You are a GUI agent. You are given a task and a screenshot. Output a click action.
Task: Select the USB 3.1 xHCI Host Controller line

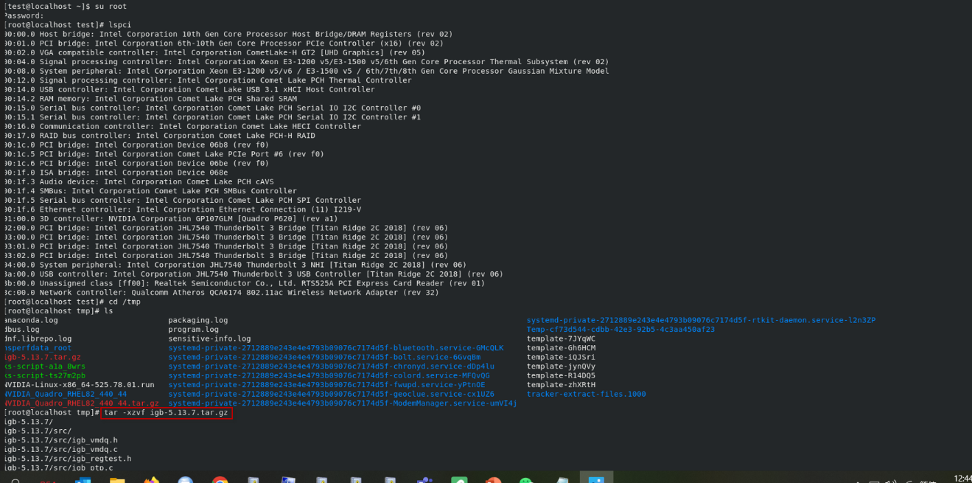click(x=189, y=89)
